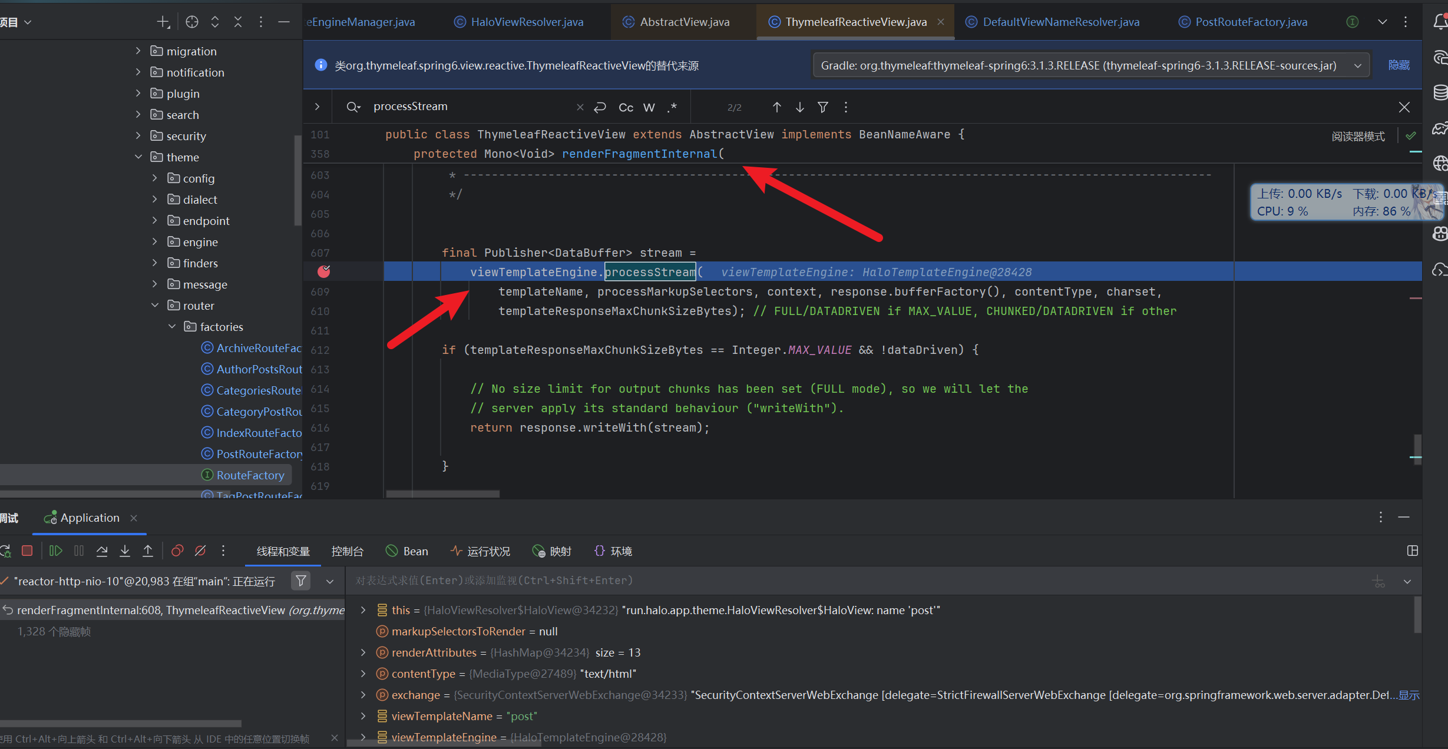Expand the migration folder
This screenshot has width=1448, height=749.
(138, 51)
